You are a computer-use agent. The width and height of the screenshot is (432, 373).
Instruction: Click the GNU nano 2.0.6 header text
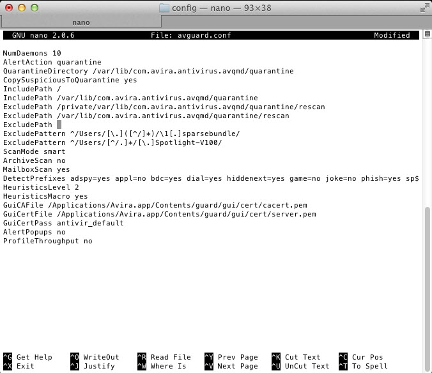(x=43, y=35)
